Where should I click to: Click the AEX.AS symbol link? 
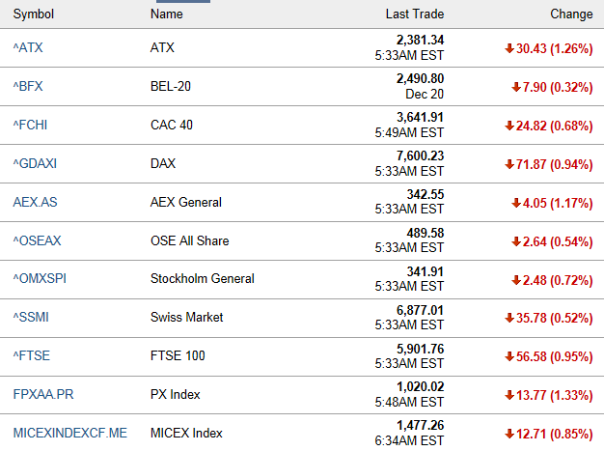coord(35,202)
